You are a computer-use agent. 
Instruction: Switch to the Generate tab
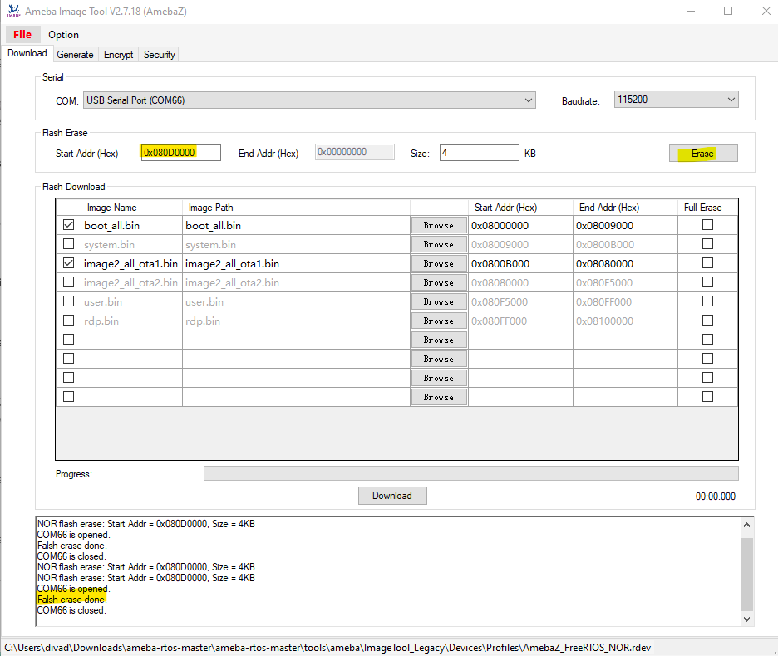[75, 55]
